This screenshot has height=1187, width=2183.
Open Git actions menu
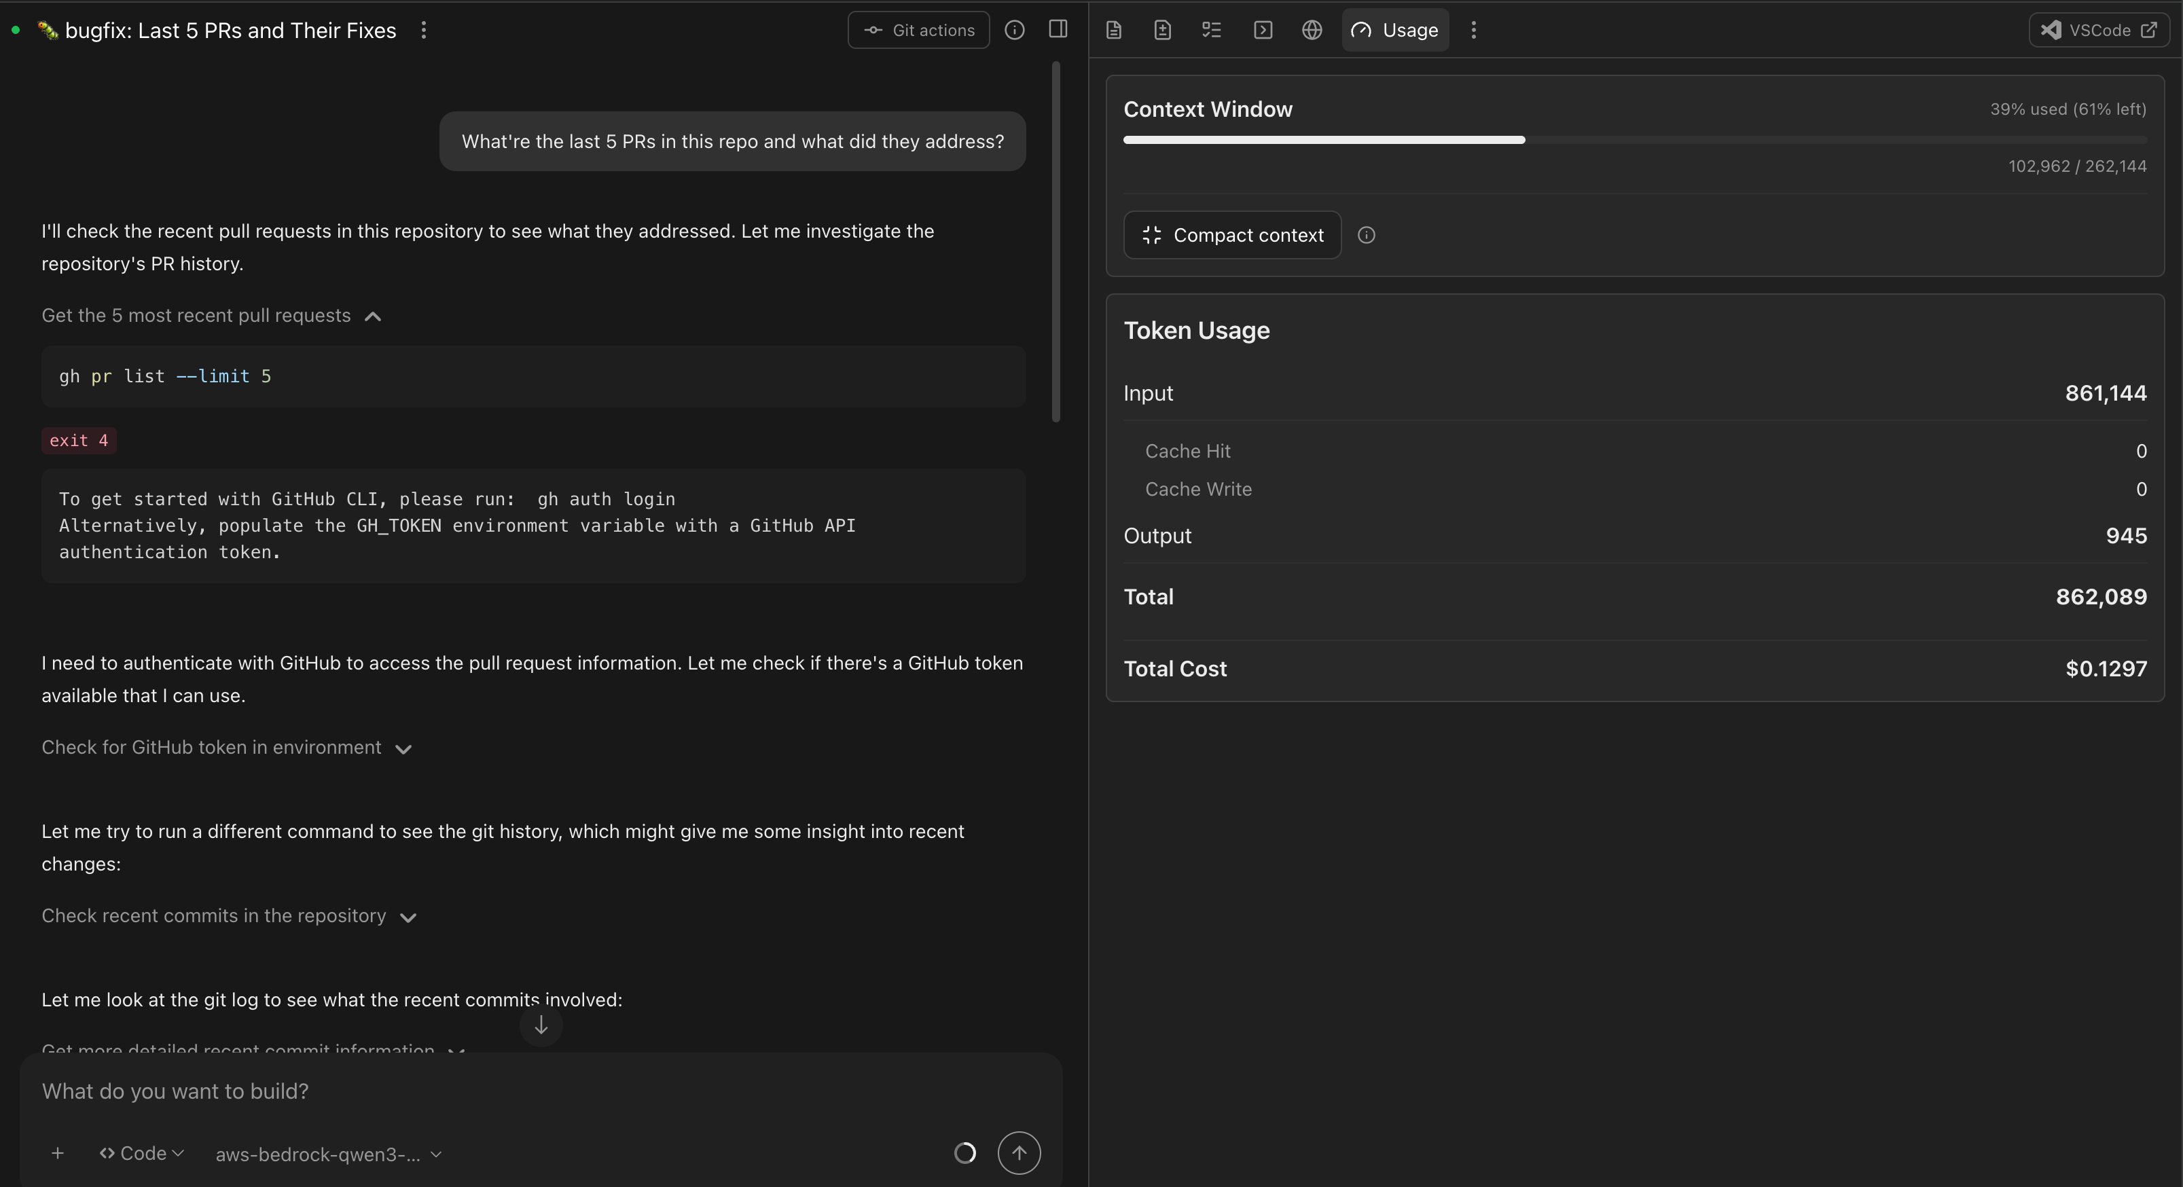click(918, 31)
